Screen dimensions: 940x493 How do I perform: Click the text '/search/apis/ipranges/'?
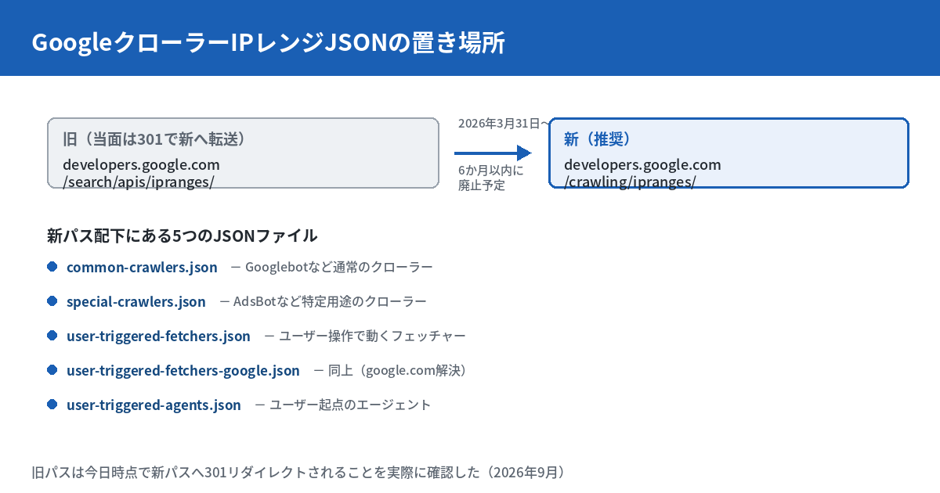pyautogui.click(x=139, y=182)
